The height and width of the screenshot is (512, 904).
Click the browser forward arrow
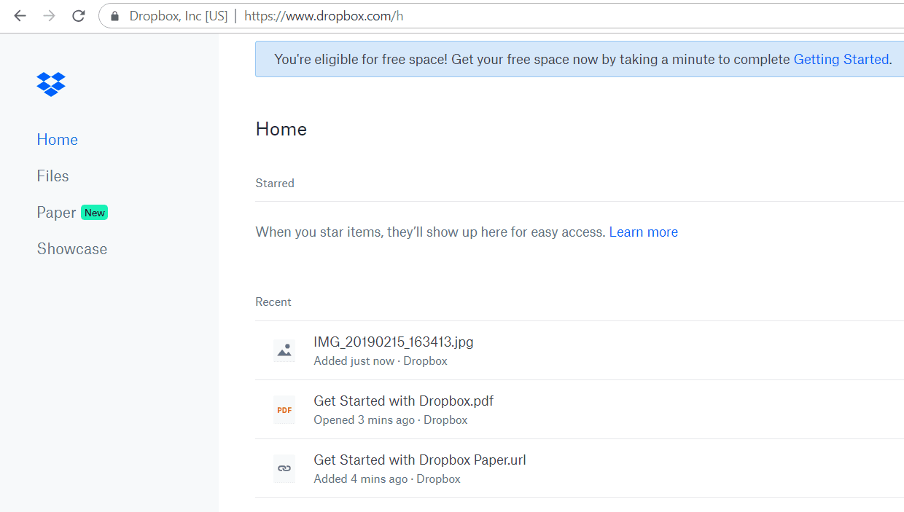[49, 16]
